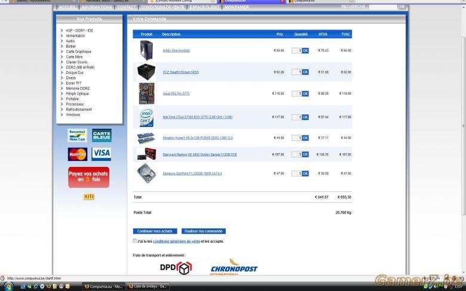466x291 pixels.
Task: Open the Samsung SpinPoint F1 320GB link
Action: pyautogui.click(x=192, y=174)
